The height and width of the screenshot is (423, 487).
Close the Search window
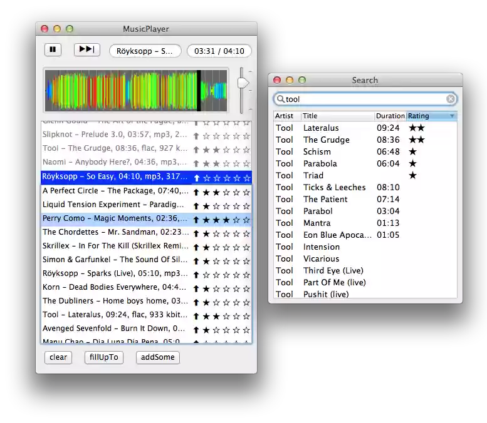pos(277,80)
